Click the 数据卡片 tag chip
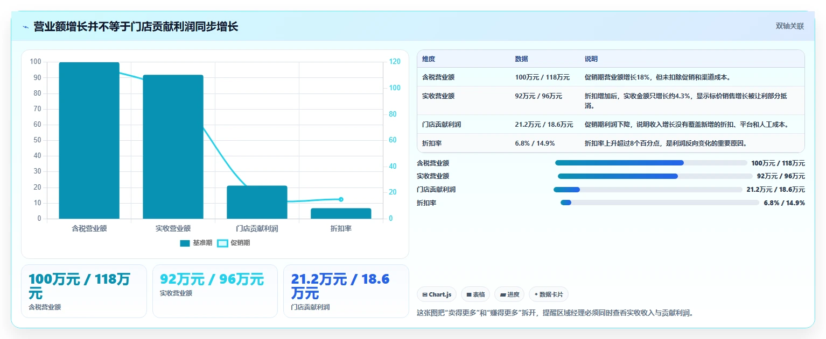 pyautogui.click(x=549, y=294)
